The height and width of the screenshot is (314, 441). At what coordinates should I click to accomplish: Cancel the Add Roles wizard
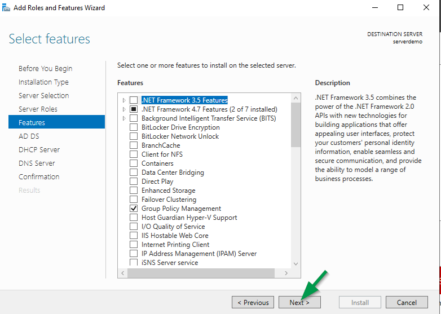(407, 302)
